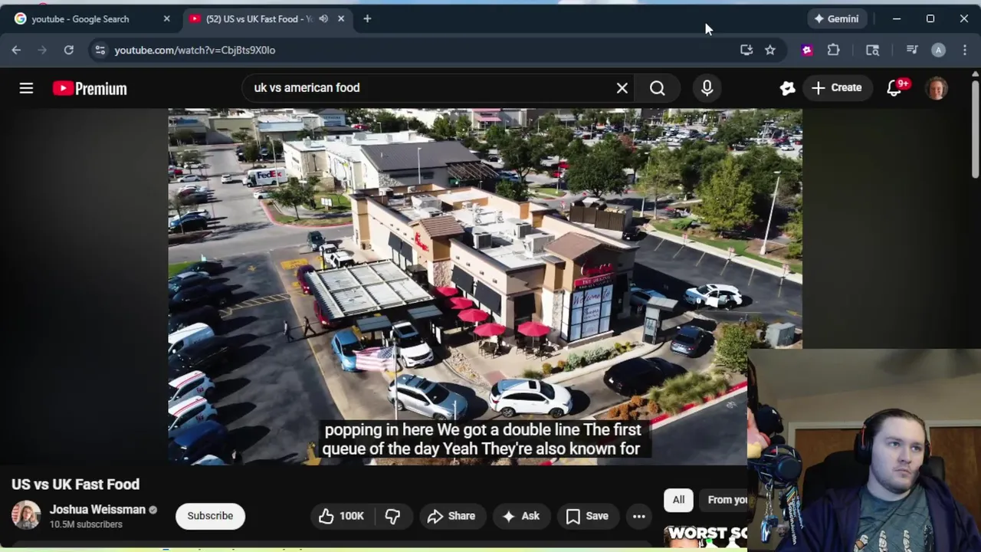This screenshot has height=552, width=981.
Task: Like the video with thumbs up
Action: (342, 516)
